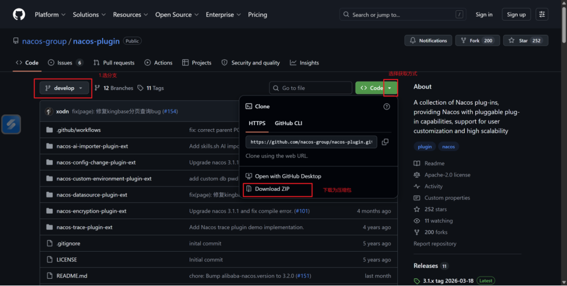Open commit link #154
The height and width of the screenshot is (286, 567).
click(170, 112)
